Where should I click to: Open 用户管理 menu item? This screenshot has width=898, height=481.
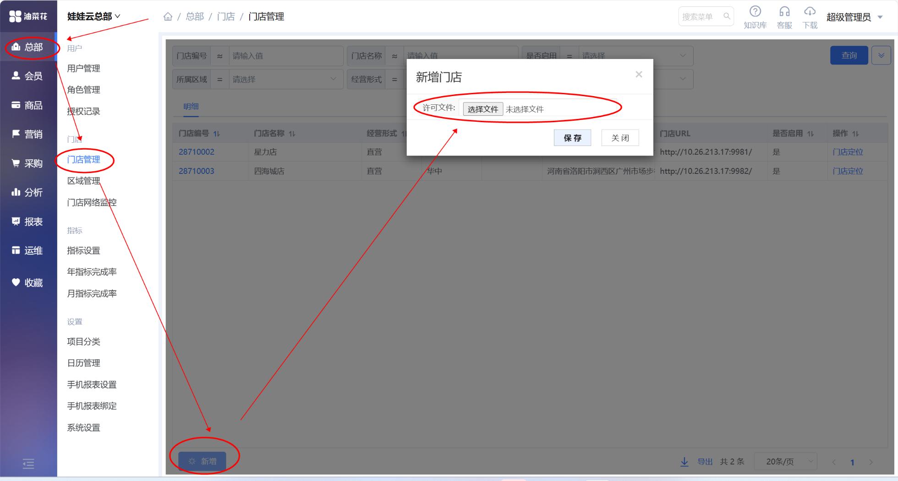[83, 68]
